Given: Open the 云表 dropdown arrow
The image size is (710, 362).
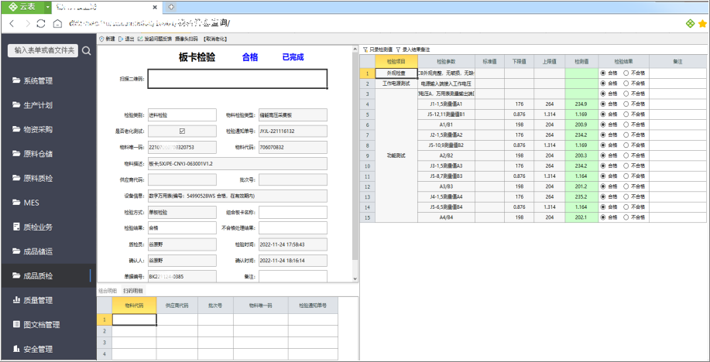Looking at the screenshot, I should [48, 7].
